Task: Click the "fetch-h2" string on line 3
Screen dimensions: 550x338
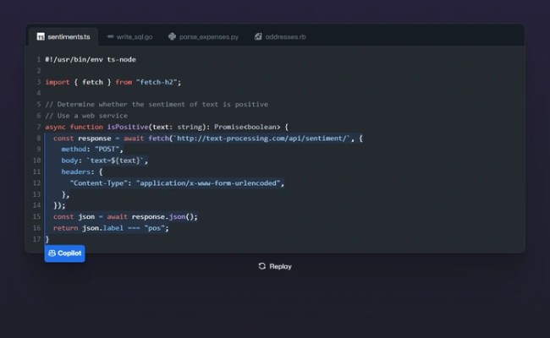Action: (157, 82)
